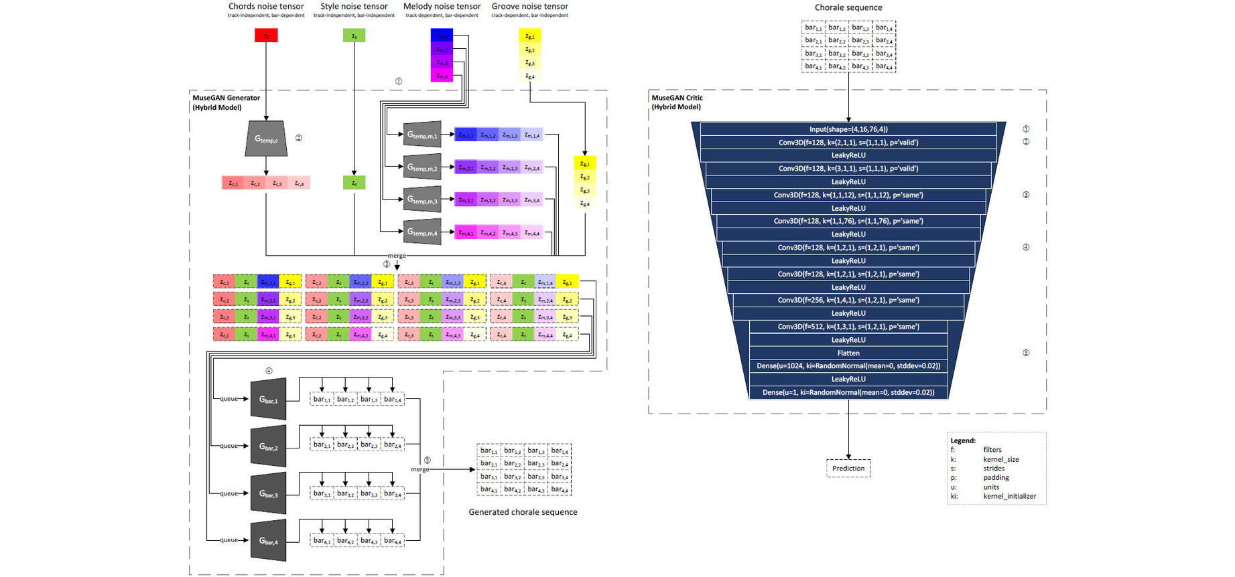Screen dimensions: 1235x577
Task: Click the Input(shape=(4,16,76,4)) layer
Action: pyautogui.click(x=848, y=129)
